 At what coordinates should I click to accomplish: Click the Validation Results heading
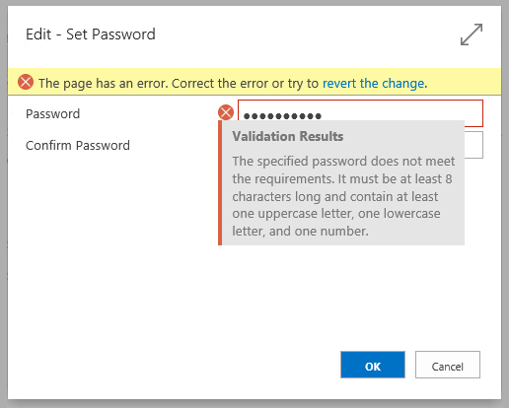click(x=288, y=136)
